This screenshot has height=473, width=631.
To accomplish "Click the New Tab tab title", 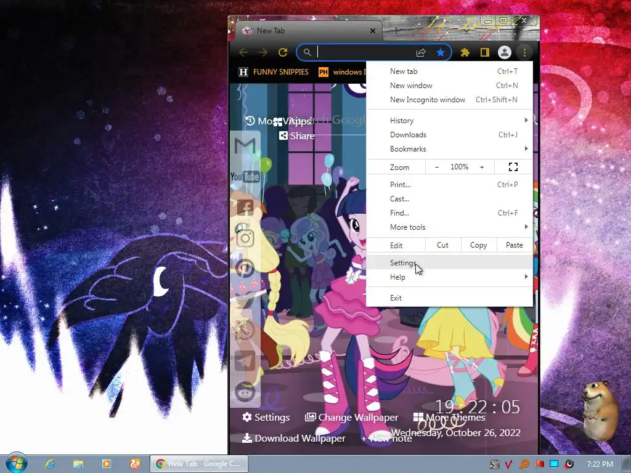I will [271, 31].
